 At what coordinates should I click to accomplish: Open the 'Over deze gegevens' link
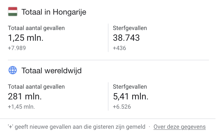(179, 127)
